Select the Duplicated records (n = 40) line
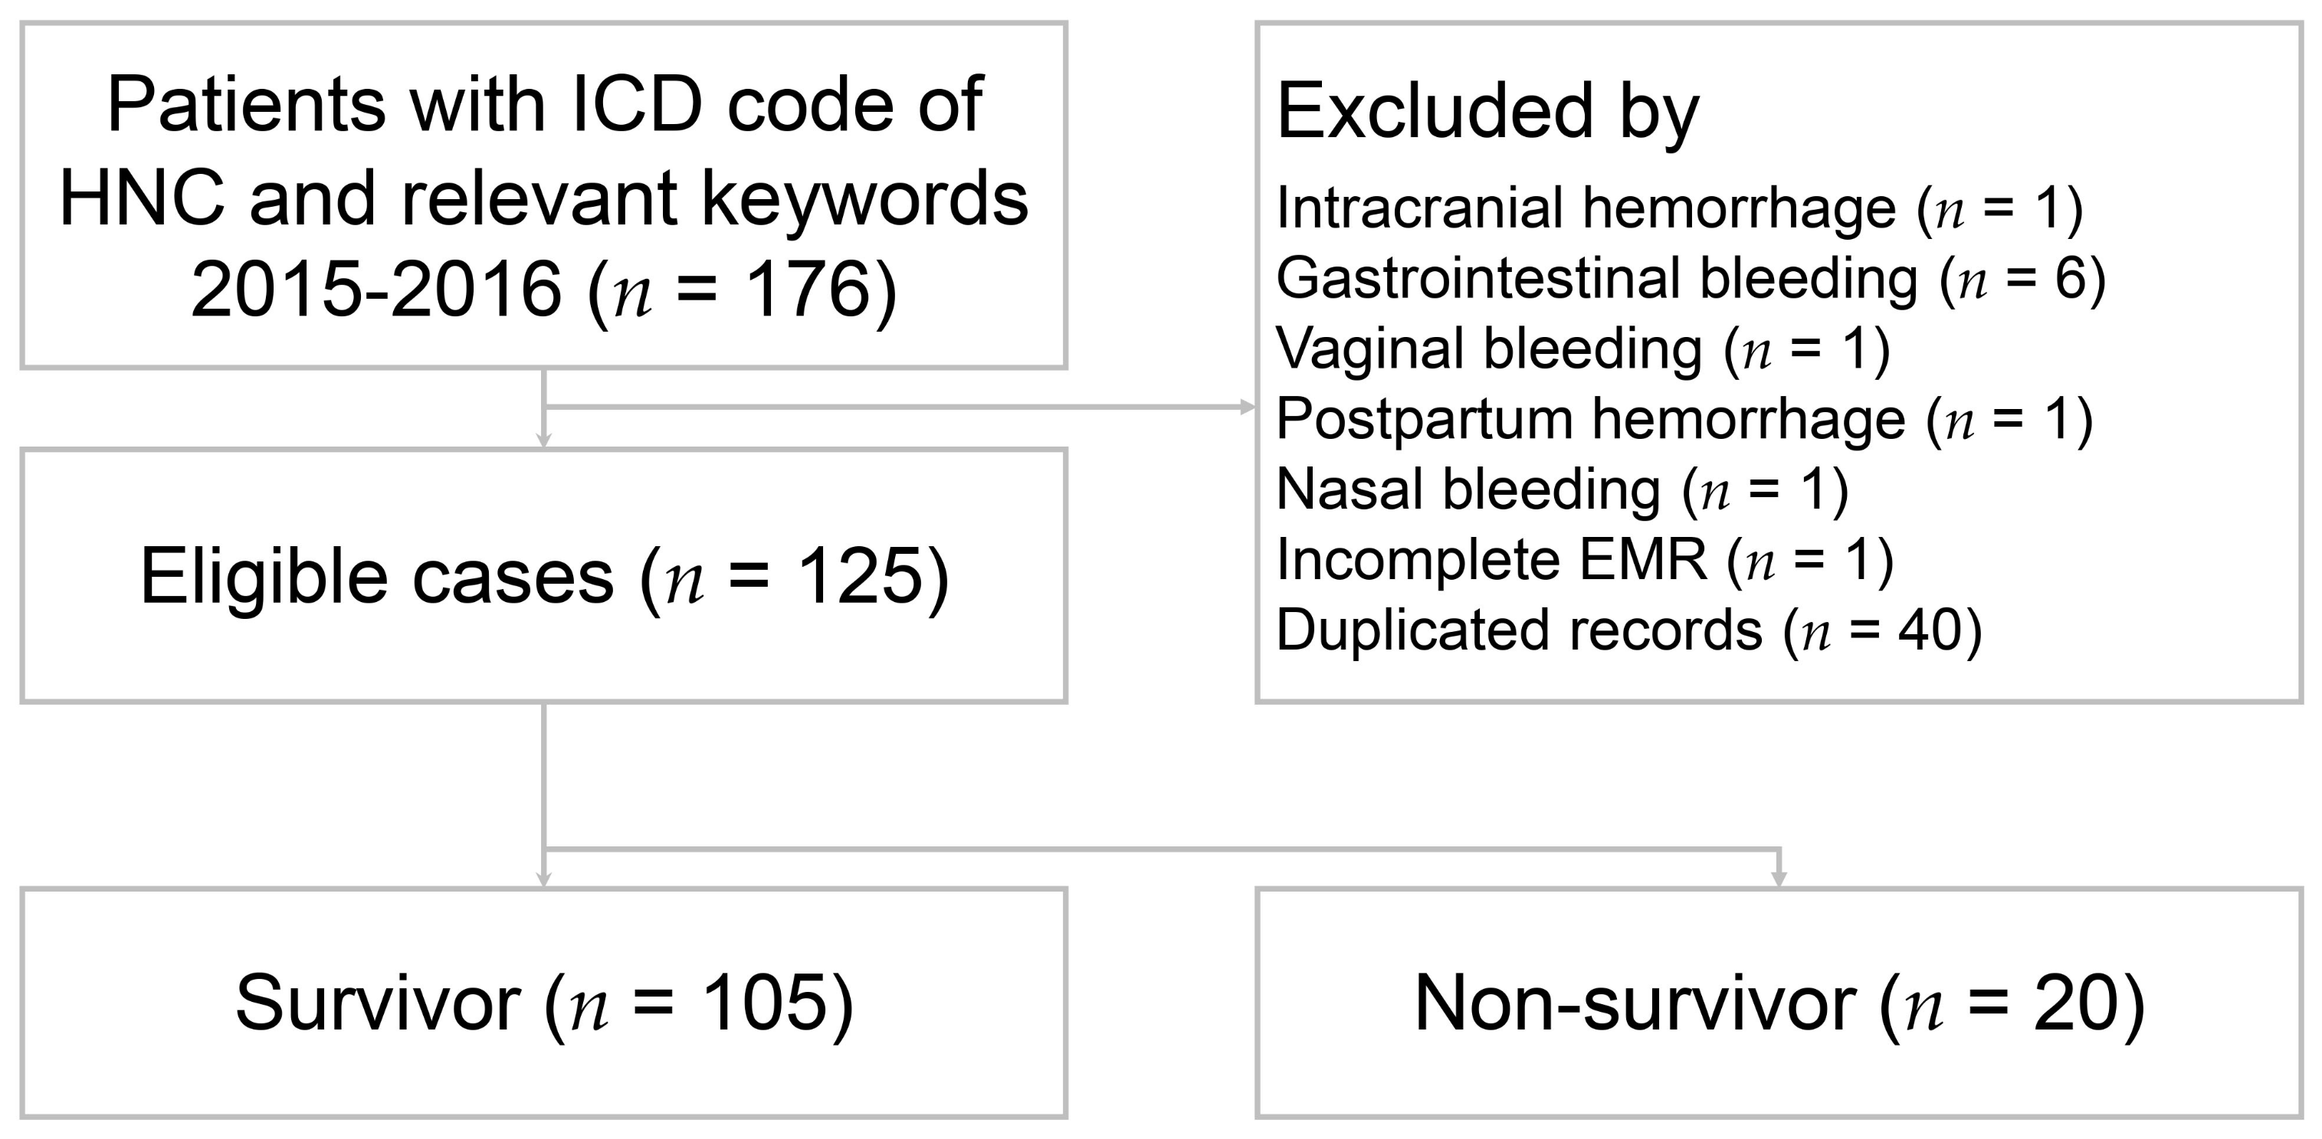Image resolution: width=2322 pixels, height=1139 pixels. click(1628, 630)
